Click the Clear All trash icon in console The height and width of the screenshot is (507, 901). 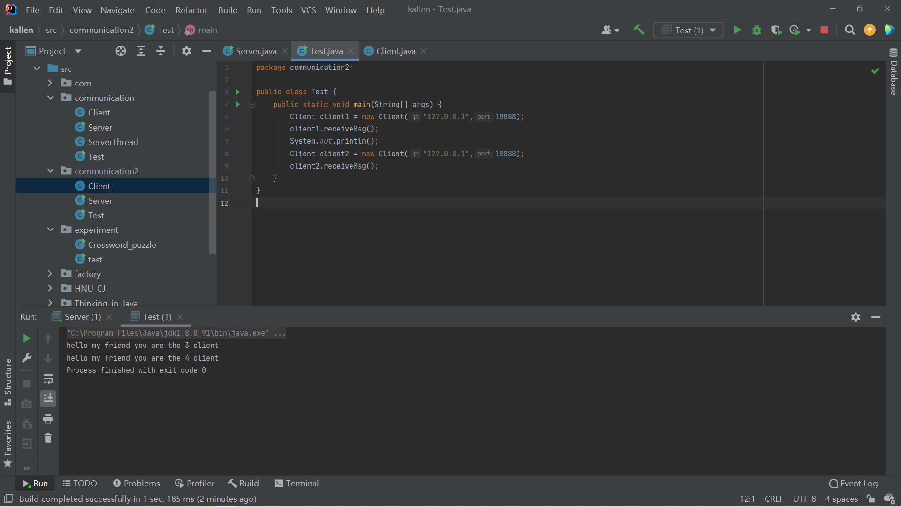pos(48,438)
